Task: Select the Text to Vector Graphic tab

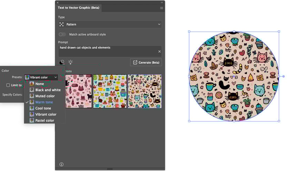Action: click(79, 8)
